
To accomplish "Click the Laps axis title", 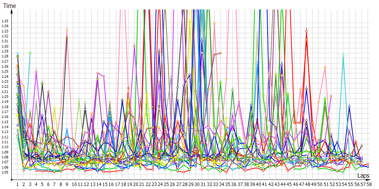I will click(363, 176).
